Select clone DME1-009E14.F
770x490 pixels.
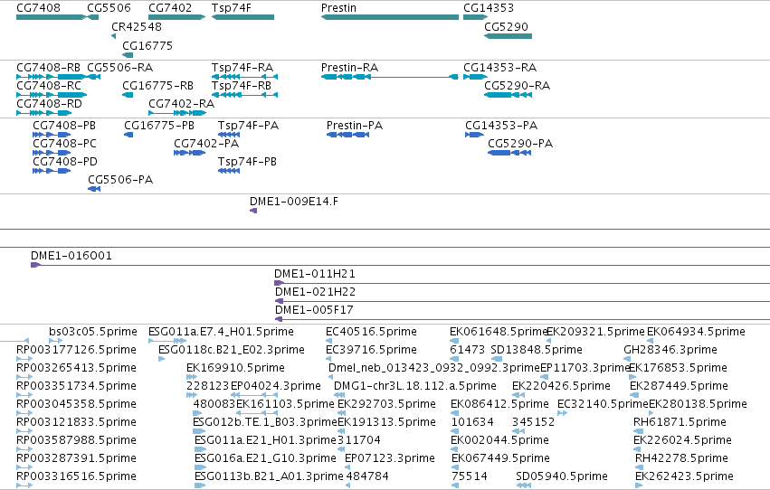294,202
